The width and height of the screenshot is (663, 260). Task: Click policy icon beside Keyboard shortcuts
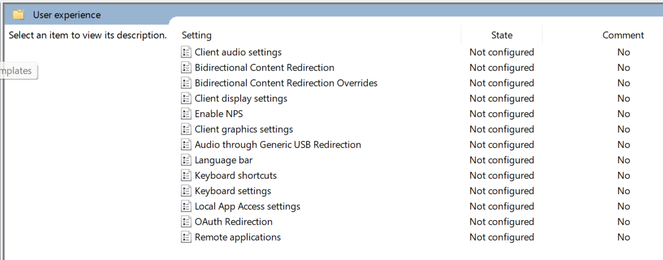pos(186,176)
